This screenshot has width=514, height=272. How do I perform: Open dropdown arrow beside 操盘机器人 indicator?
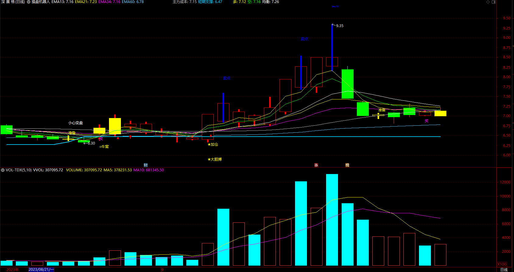click(29, 2)
